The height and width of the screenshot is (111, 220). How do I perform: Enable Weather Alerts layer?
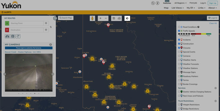click(179, 60)
